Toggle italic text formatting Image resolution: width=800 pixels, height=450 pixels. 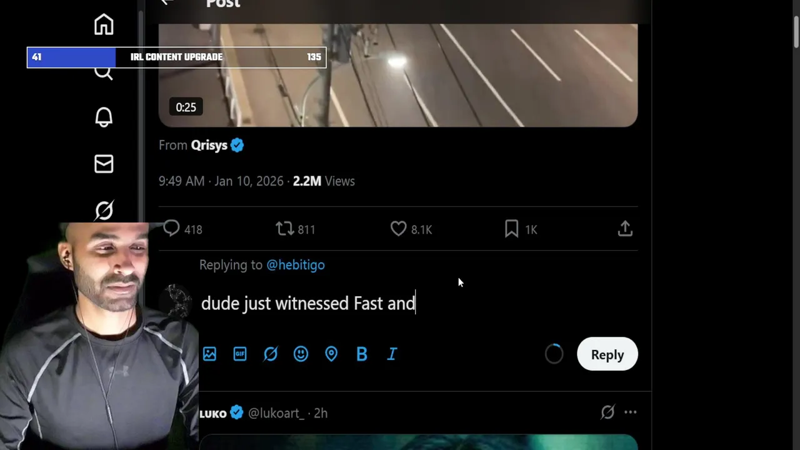(392, 354)
